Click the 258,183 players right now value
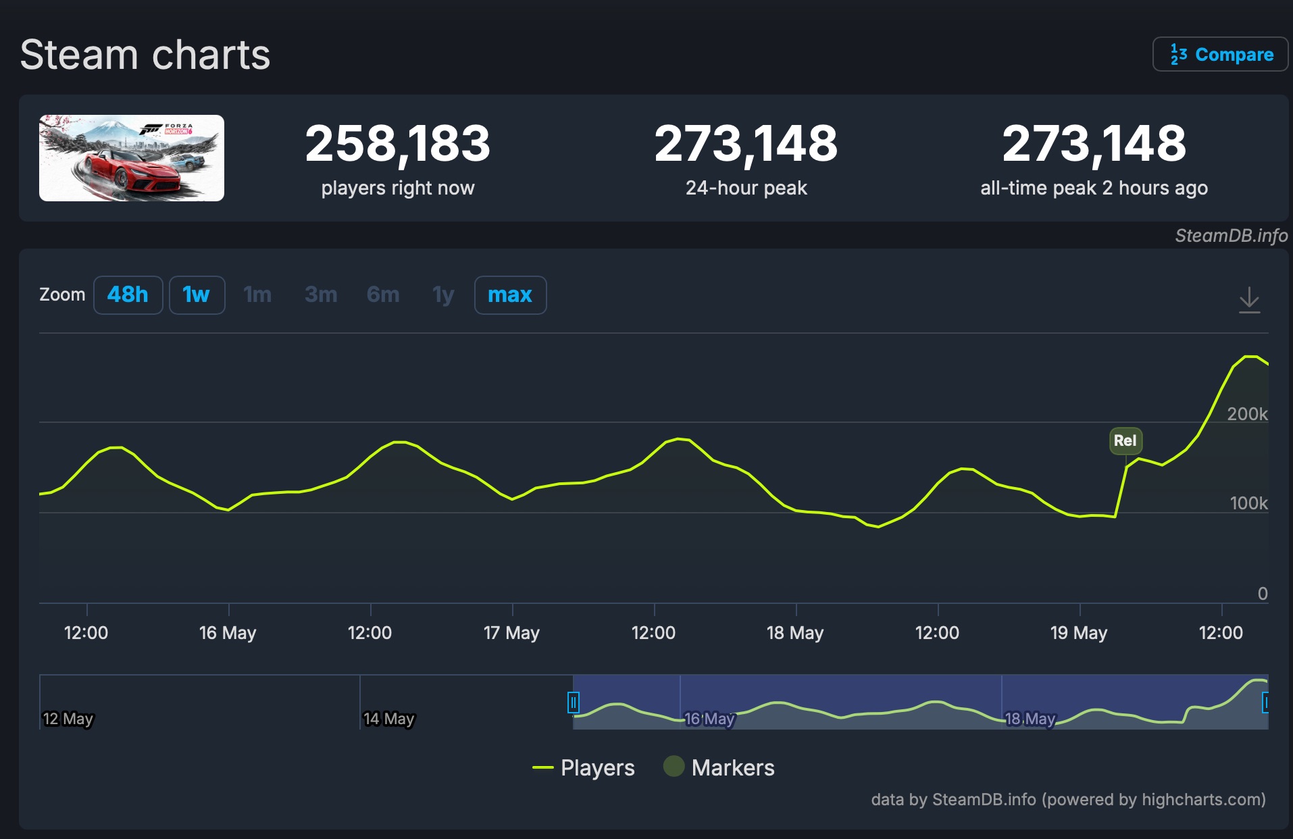The height and width of the screenshot is (839, 1293). coord(398,144)
